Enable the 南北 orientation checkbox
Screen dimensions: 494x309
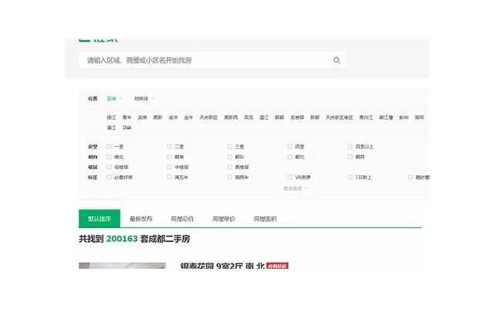coord(109,157)
